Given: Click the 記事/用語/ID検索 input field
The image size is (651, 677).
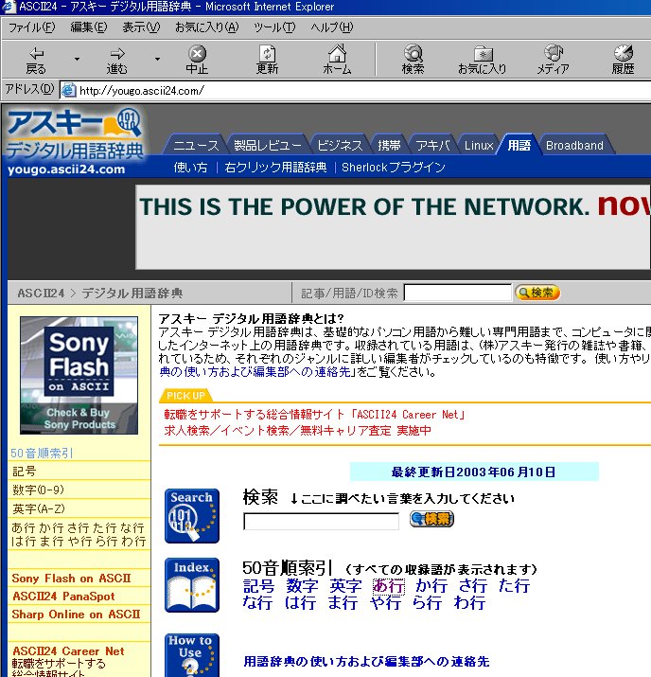Looking at the screenshot, I should click(x=458, y=293).
